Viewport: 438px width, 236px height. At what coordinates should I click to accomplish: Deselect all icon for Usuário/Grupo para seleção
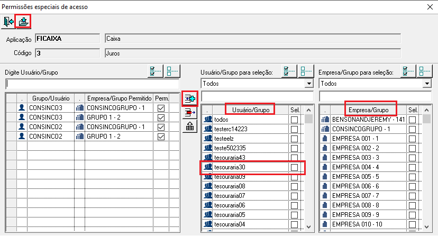point(305,71)
